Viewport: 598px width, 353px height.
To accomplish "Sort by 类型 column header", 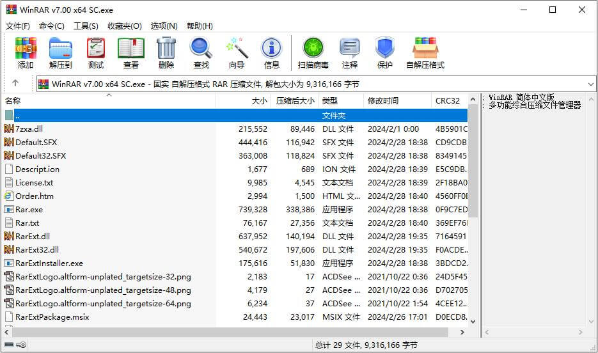I will [x=340, y=100].
